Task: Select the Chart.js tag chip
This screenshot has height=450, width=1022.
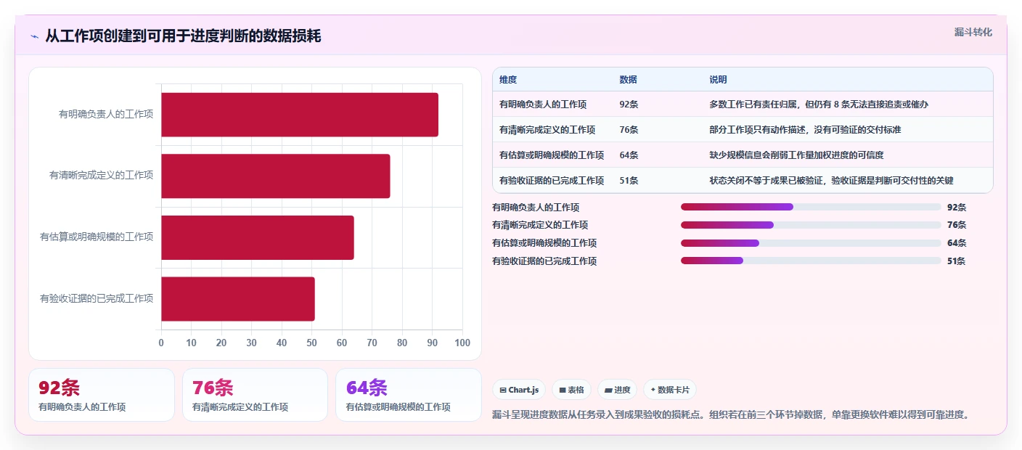Action: (519, 390)
